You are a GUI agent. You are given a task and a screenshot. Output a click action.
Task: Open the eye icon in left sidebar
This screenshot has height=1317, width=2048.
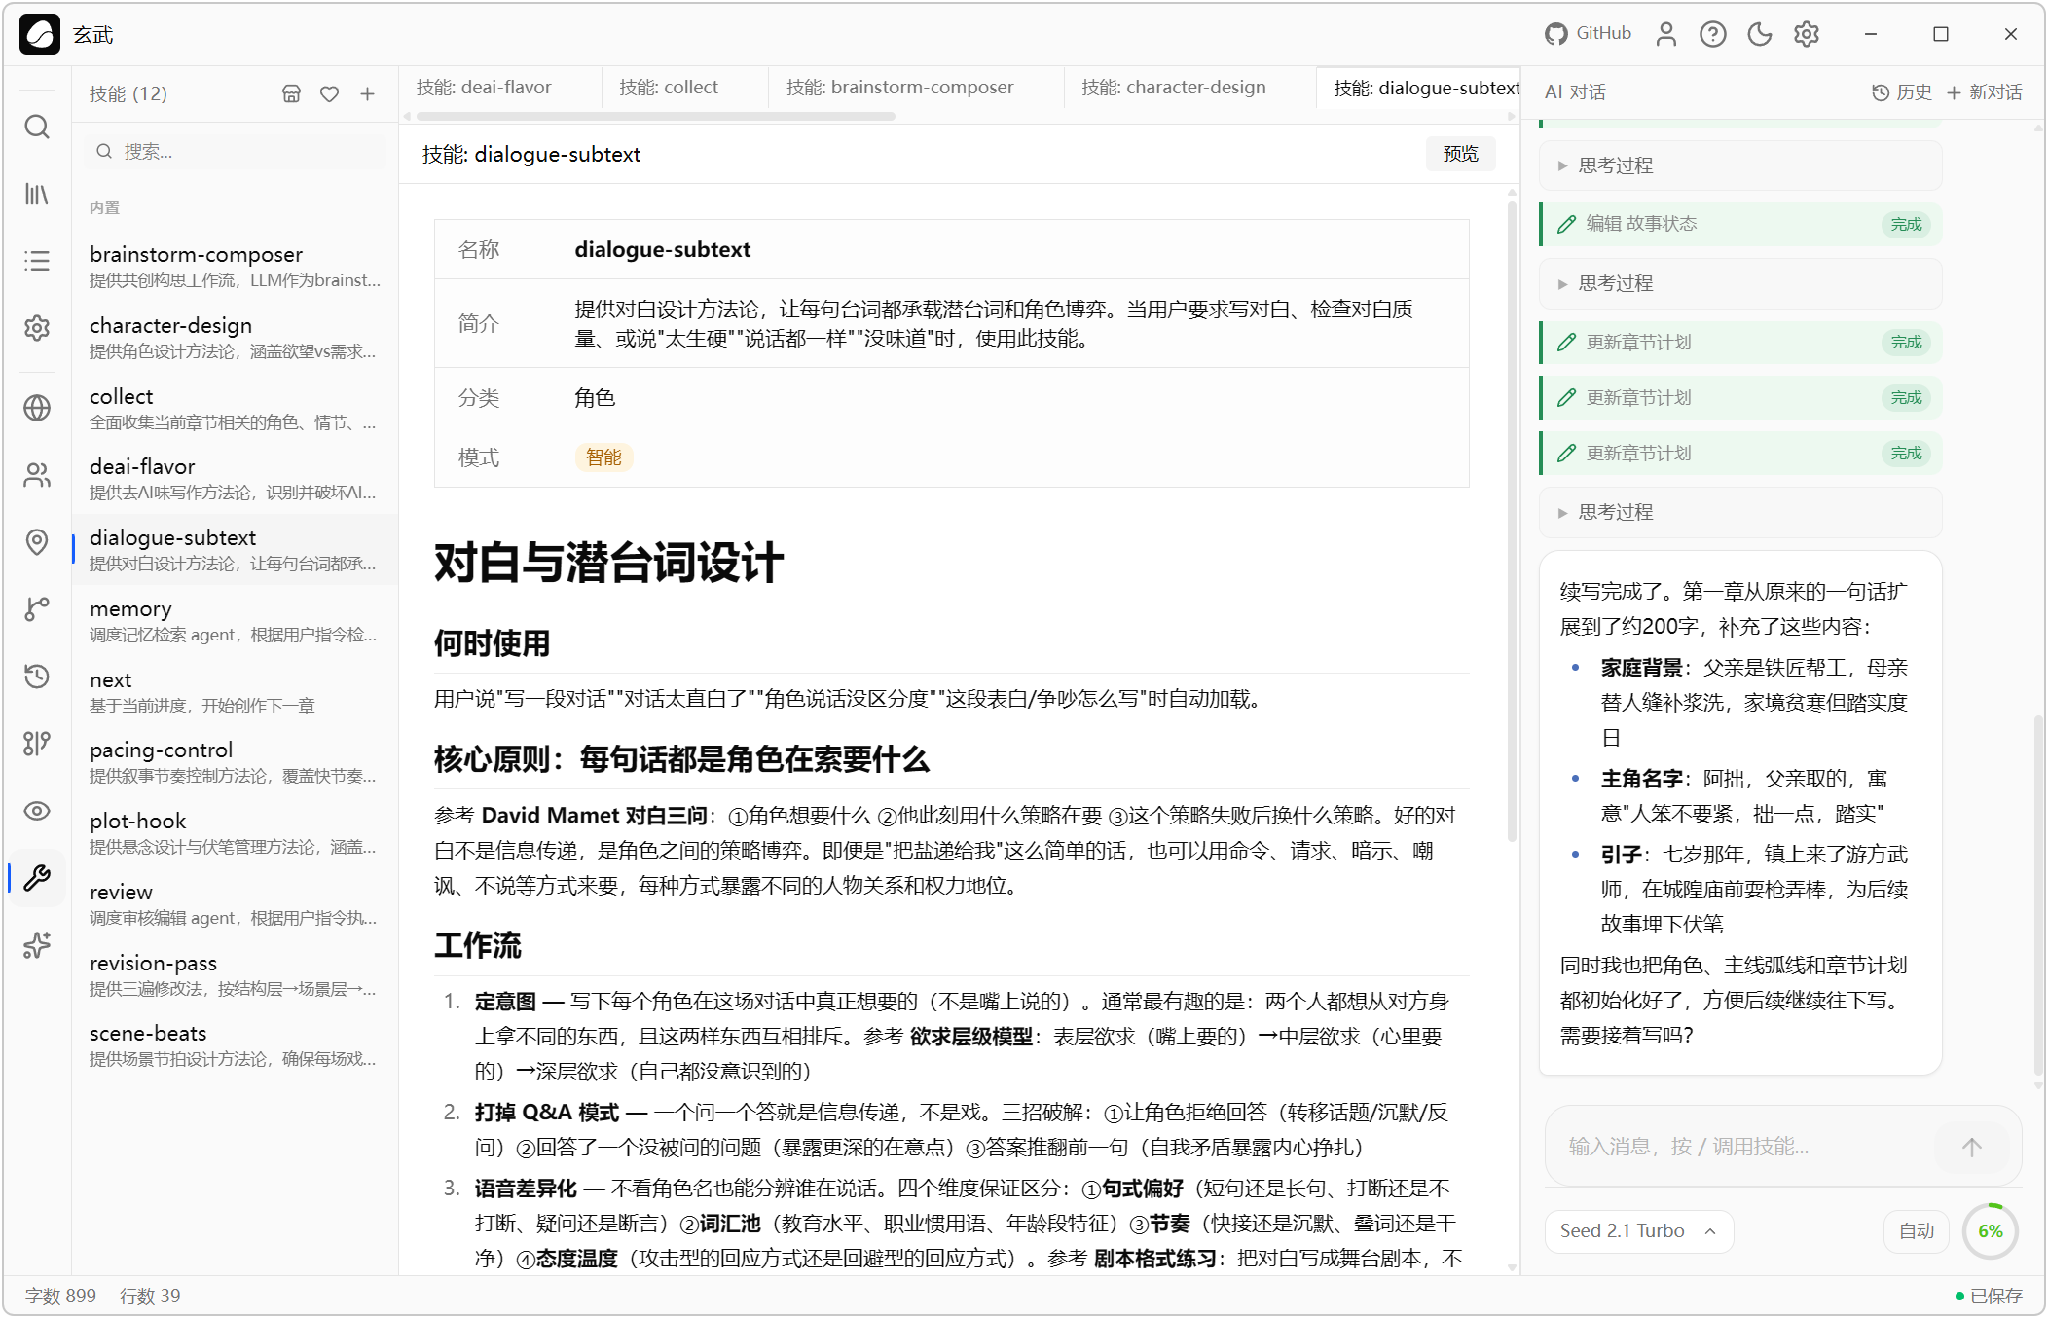(37, 811)
